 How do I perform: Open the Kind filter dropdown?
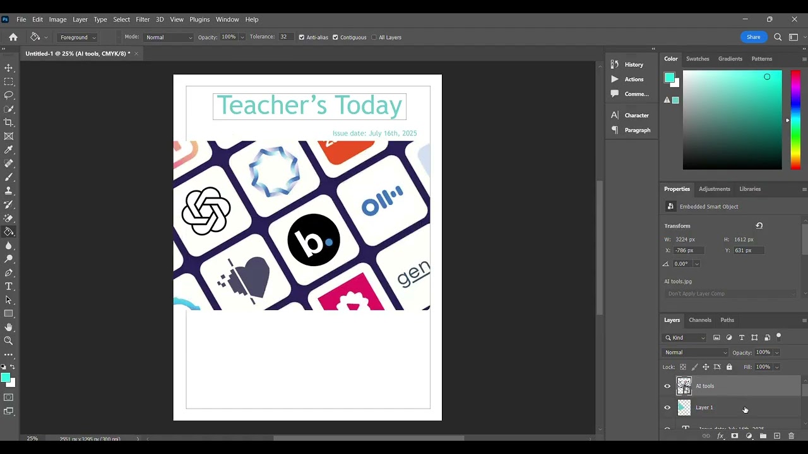click(x=684, y=338)
